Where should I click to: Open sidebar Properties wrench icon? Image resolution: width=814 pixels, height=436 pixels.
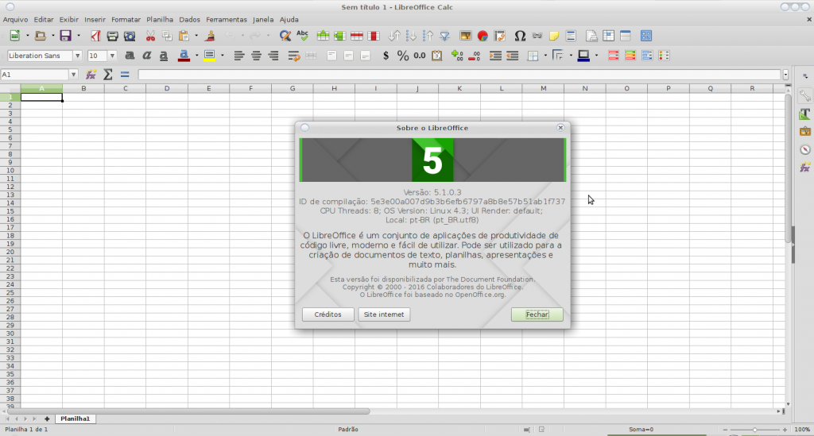(x=805, y=95)
